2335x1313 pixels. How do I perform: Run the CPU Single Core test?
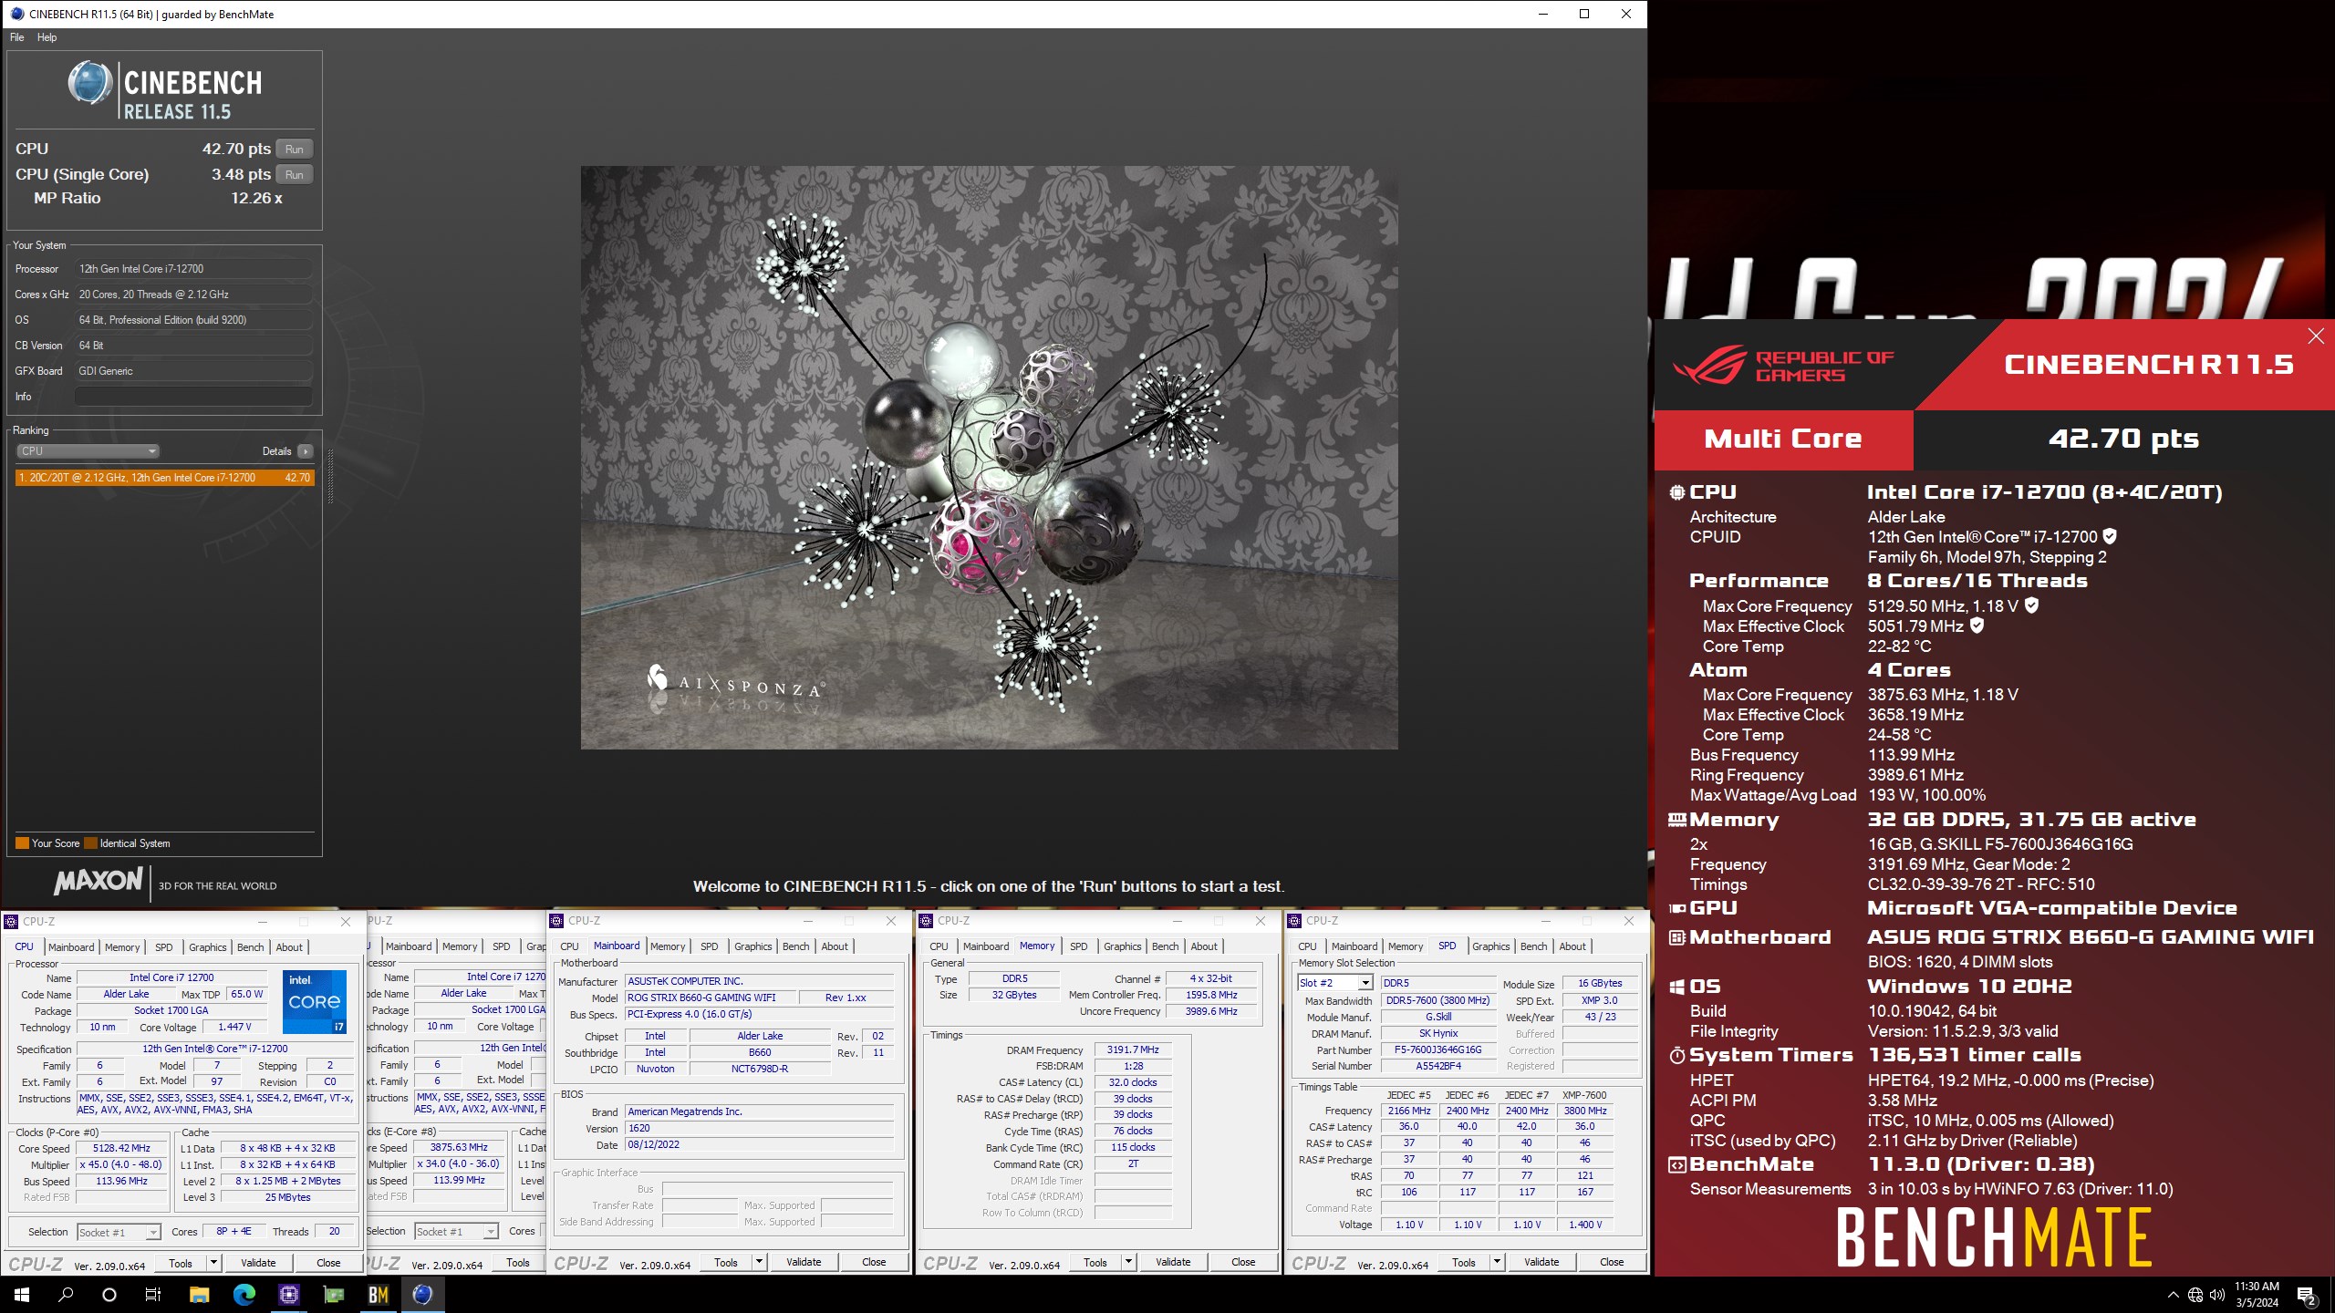294,174
